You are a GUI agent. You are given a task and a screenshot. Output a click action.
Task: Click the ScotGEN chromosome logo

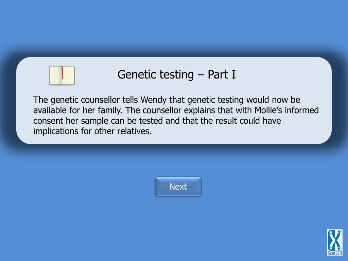334,242
